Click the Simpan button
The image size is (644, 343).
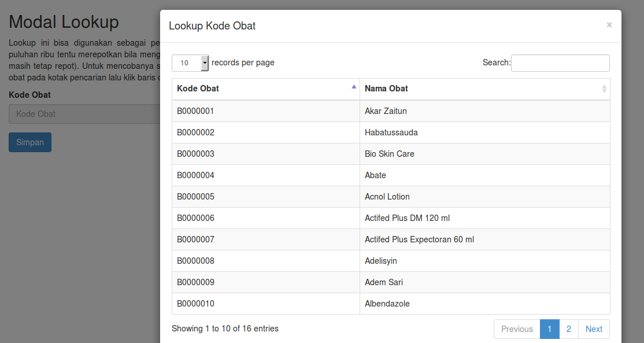click(29, 142)
